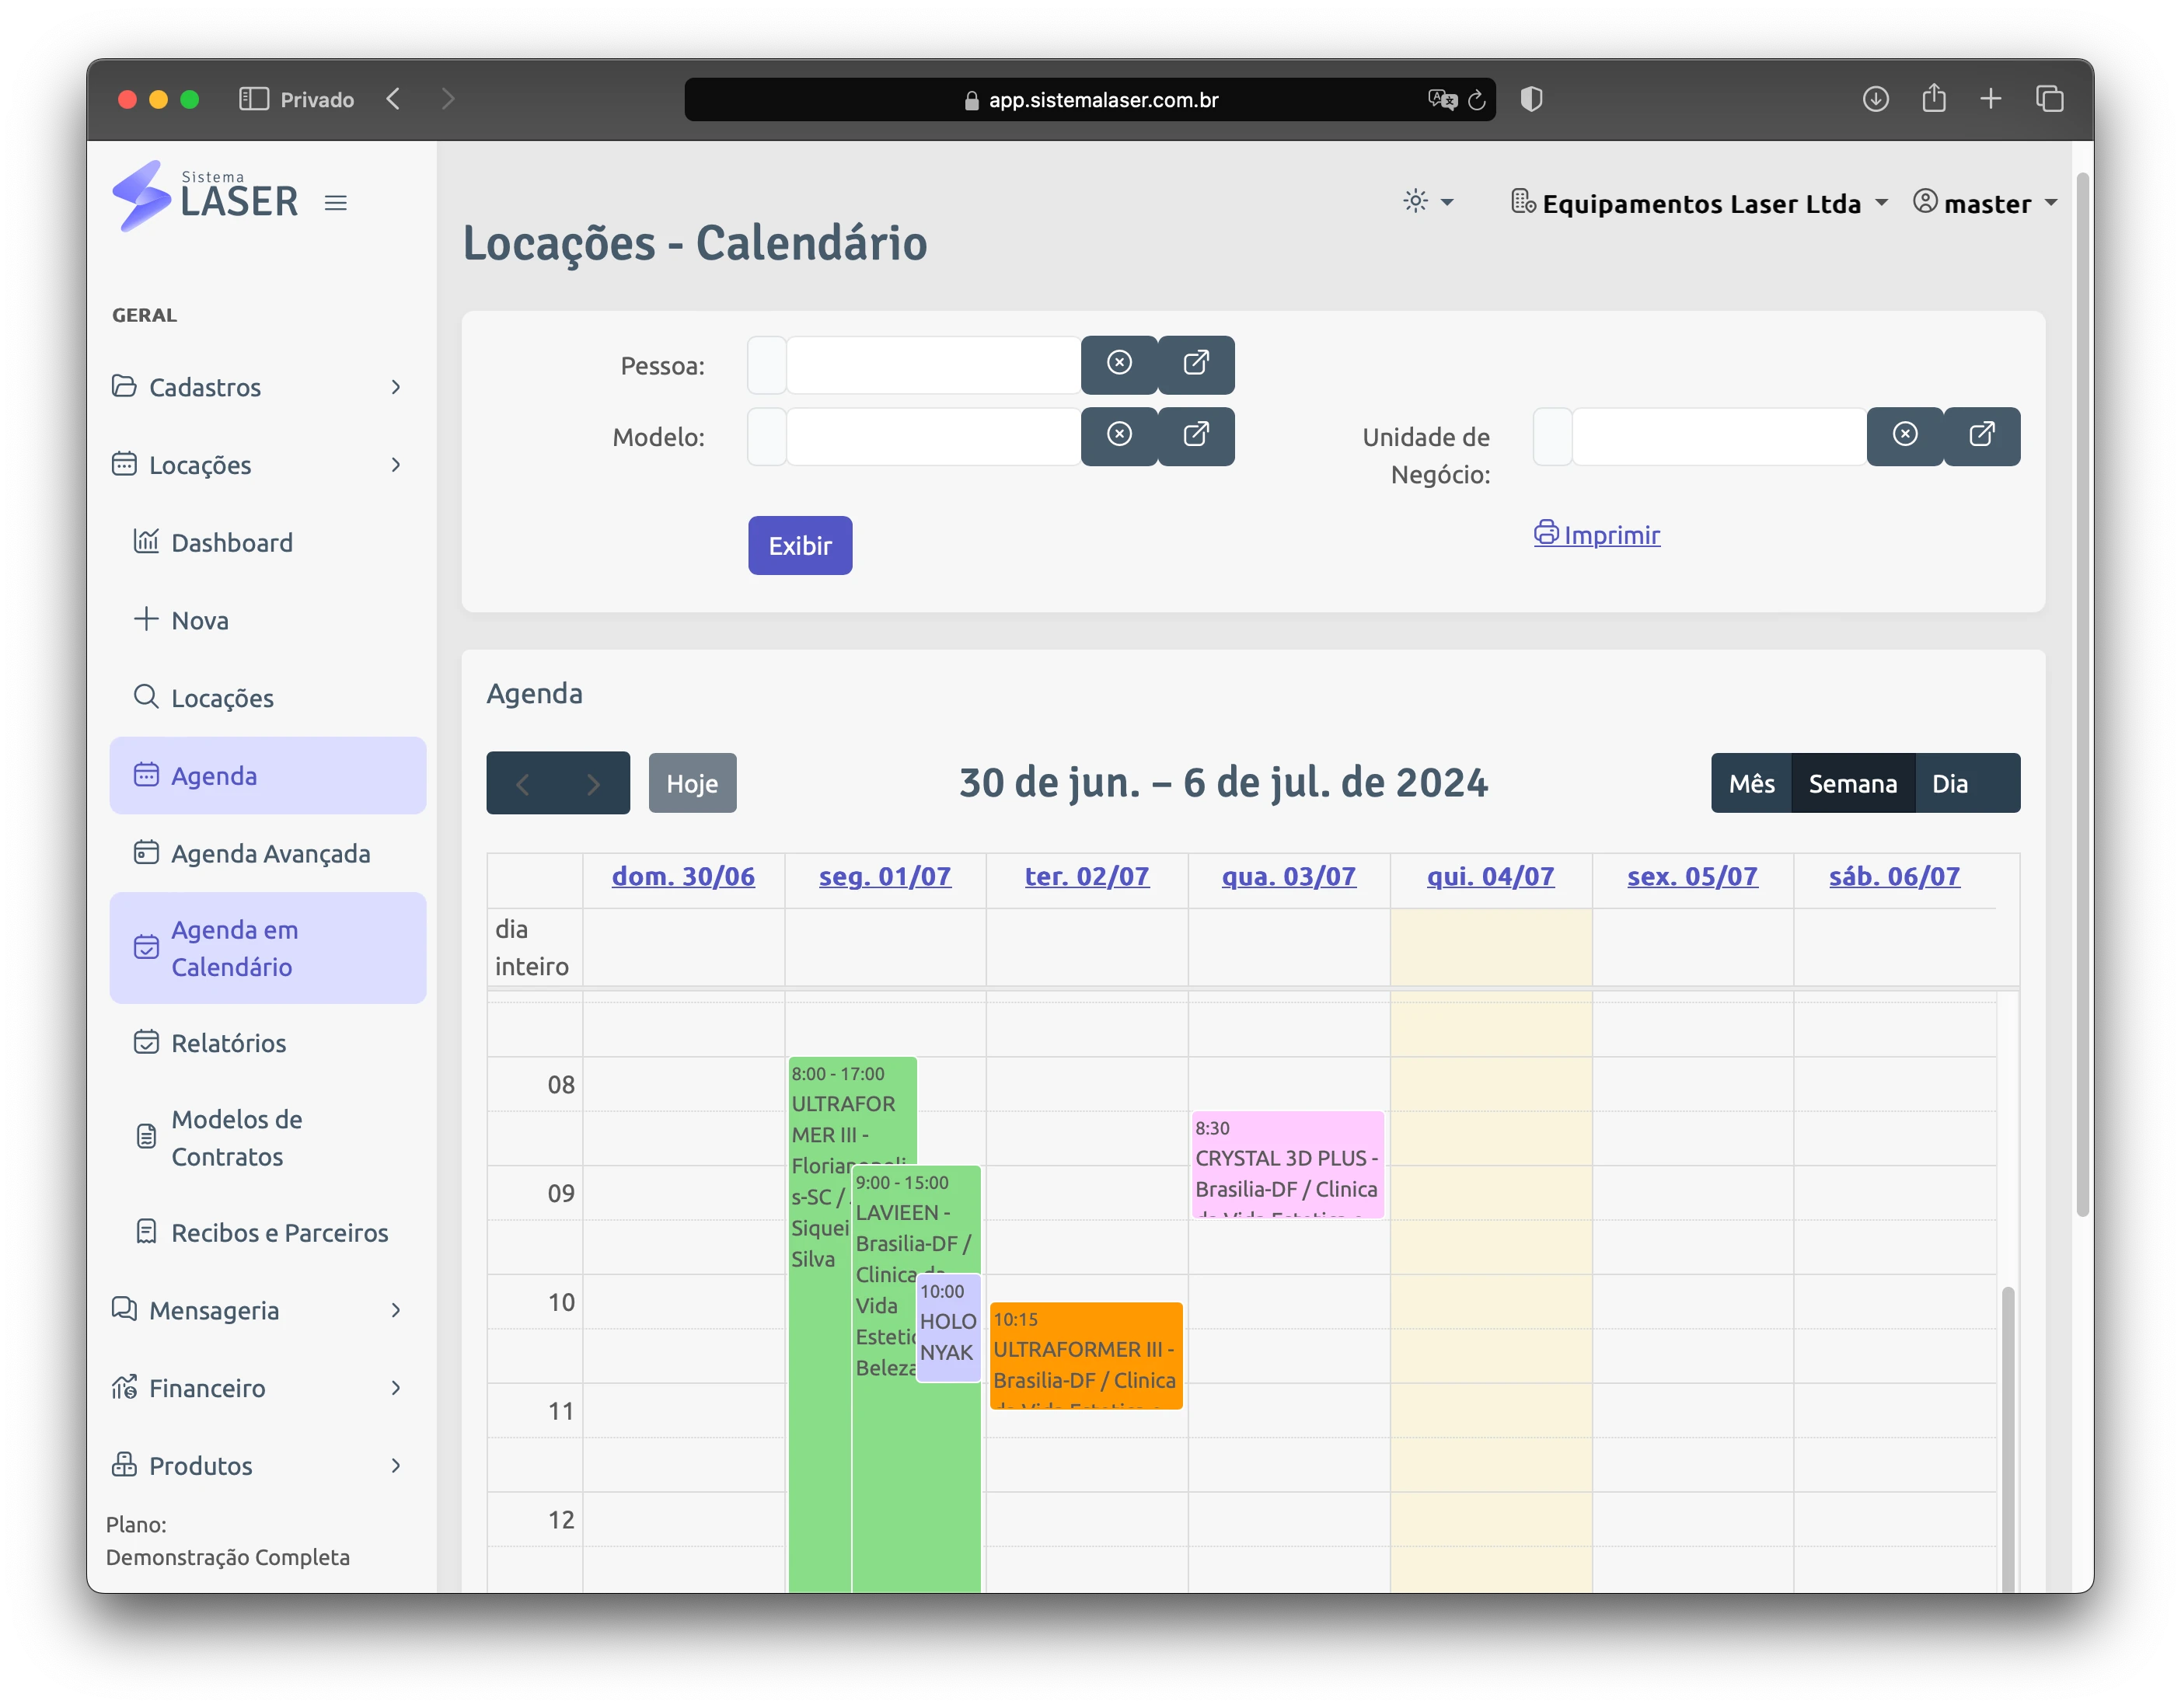2181x1708 pixels.
Task: Open Safari downloads icon
Action: point(1875,99)
